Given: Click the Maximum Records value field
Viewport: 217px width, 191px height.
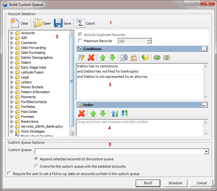Looking at the screenshot, I should pos(132,41).
